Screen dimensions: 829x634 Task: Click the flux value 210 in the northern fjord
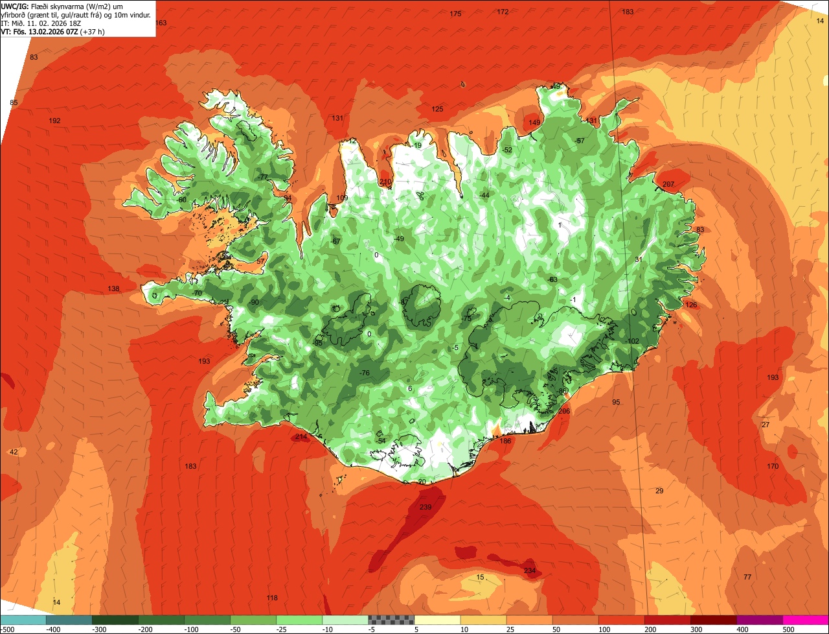click(x=385, y=182)
